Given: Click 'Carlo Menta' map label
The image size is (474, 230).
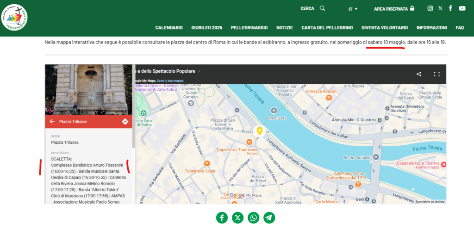Looking at the screenshot, I should tap(326, 201).
